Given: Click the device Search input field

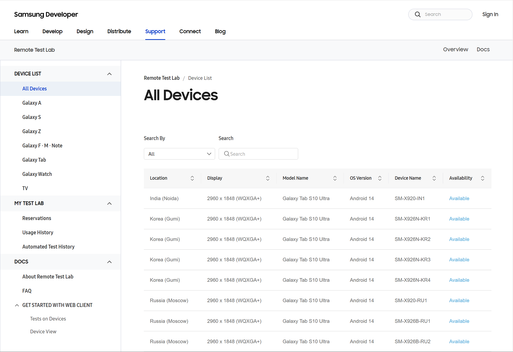Looking at the screenshot, I should click(x=258, y=154).
